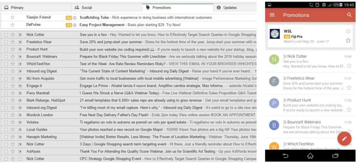Star the WhichTestWon email in desktop list

[13, 64]
